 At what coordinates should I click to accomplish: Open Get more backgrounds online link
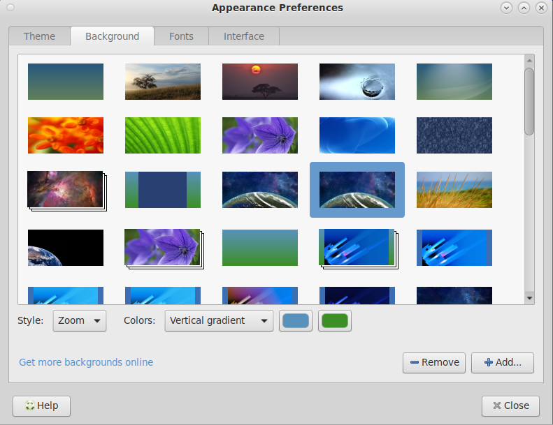tap(86, 362)
